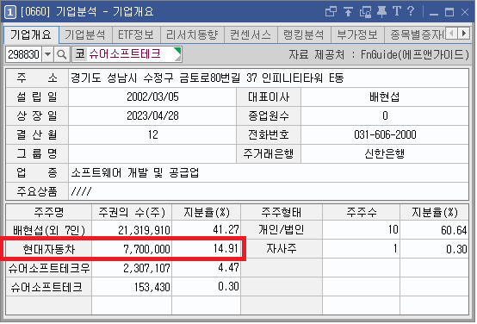Viewport: 477px width, 324px height.
Task: Click founding date 2002/03/05
Action: (152, 97)
